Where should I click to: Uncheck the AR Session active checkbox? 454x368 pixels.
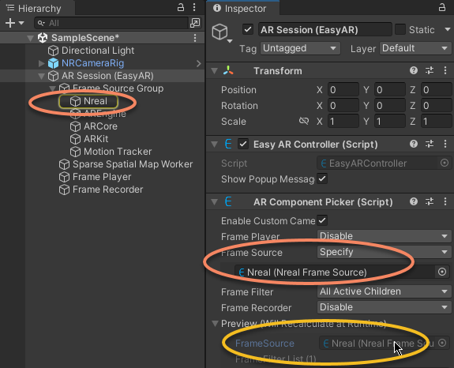(248, 29)
